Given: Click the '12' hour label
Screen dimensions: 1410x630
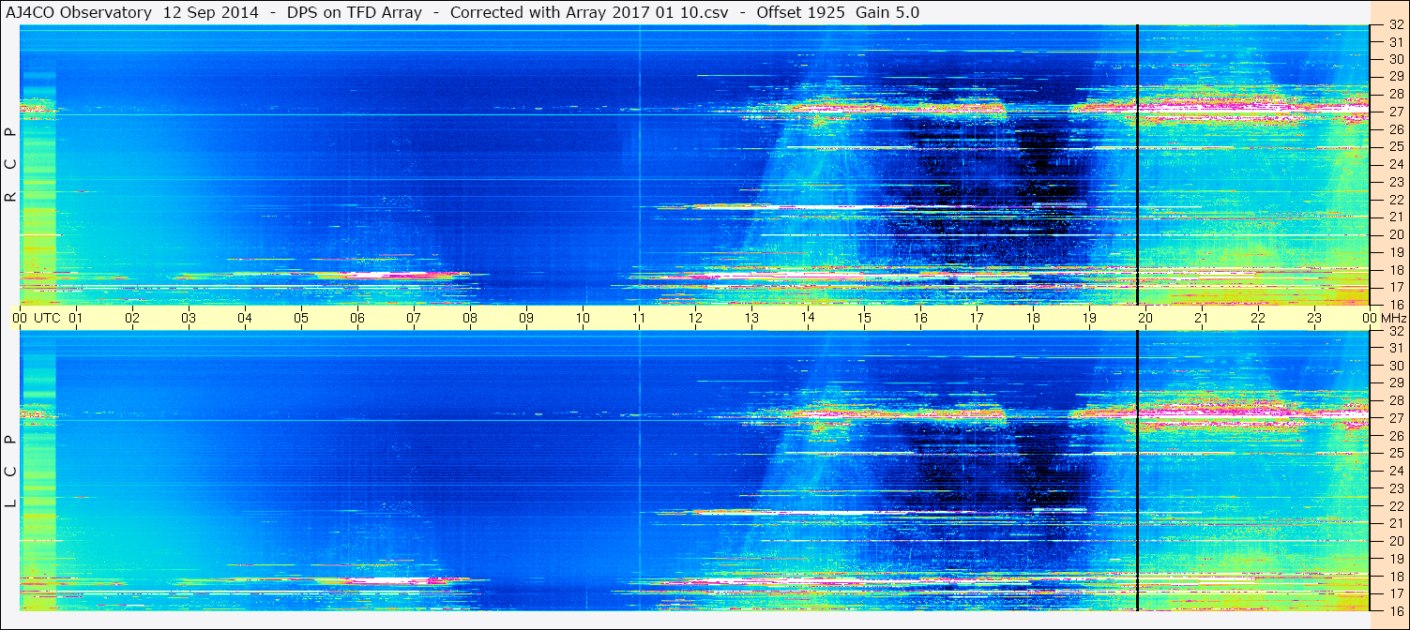Looking at the screenshot, I should click(695, 318).
